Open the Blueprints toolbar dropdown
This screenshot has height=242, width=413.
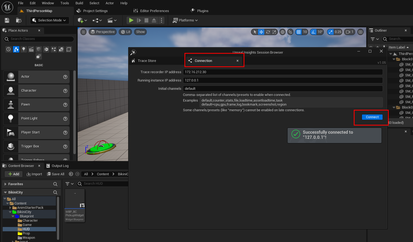(97, 20)
